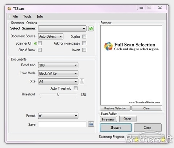Screen dimensions: 174x148
Task: Click the Restore Selection button
Action: click(x=115, y=108)
